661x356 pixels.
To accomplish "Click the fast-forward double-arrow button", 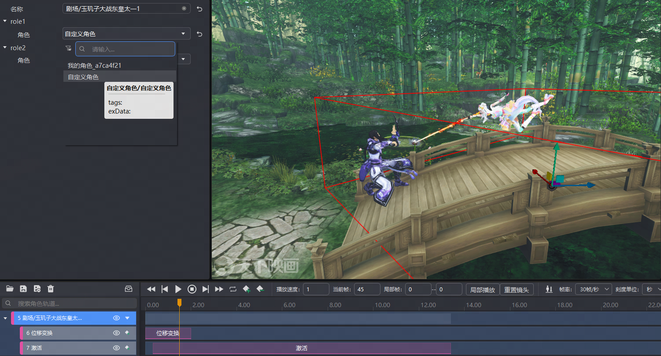I will tap(219, 289).
